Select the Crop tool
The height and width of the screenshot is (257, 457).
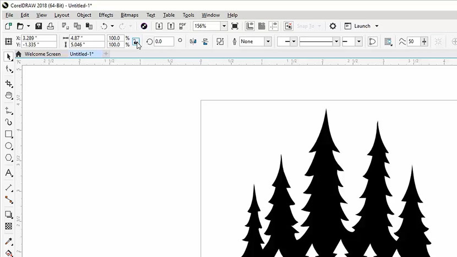[x=9, y=84]
